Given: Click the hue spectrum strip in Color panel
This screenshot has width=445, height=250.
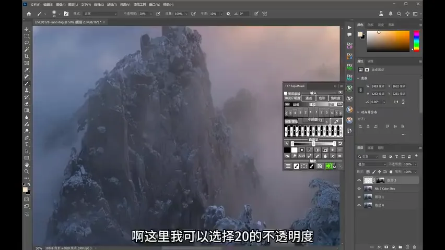Looking at the screenshot, I should (x=416, y=41).
